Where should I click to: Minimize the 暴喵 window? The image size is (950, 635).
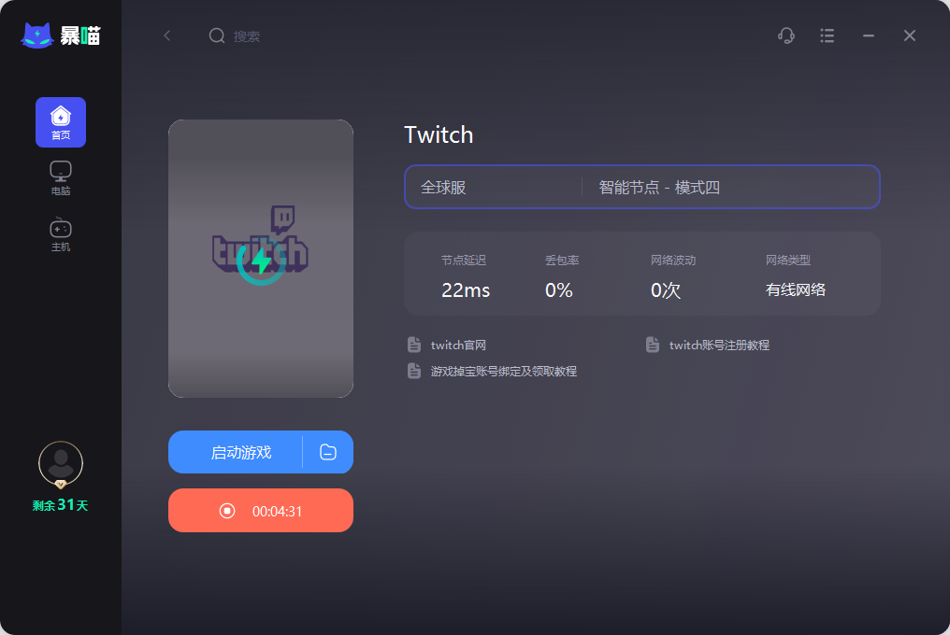point(869,35)
